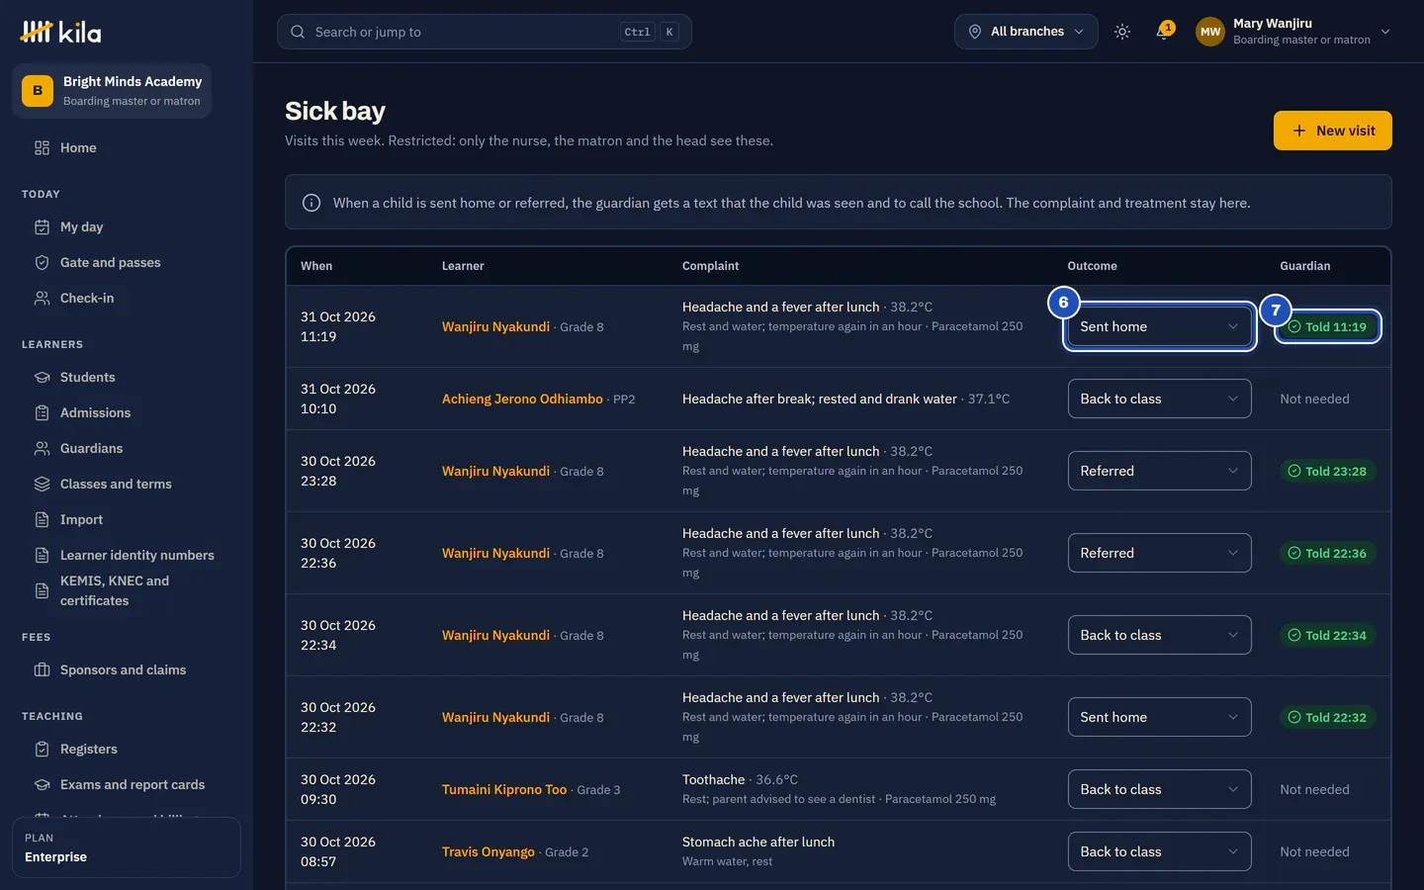
Task: Click the Sponsors and claims icon
Action: click(x=42, y=669)
